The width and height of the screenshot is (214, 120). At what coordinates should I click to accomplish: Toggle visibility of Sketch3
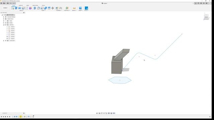[7, 31]
